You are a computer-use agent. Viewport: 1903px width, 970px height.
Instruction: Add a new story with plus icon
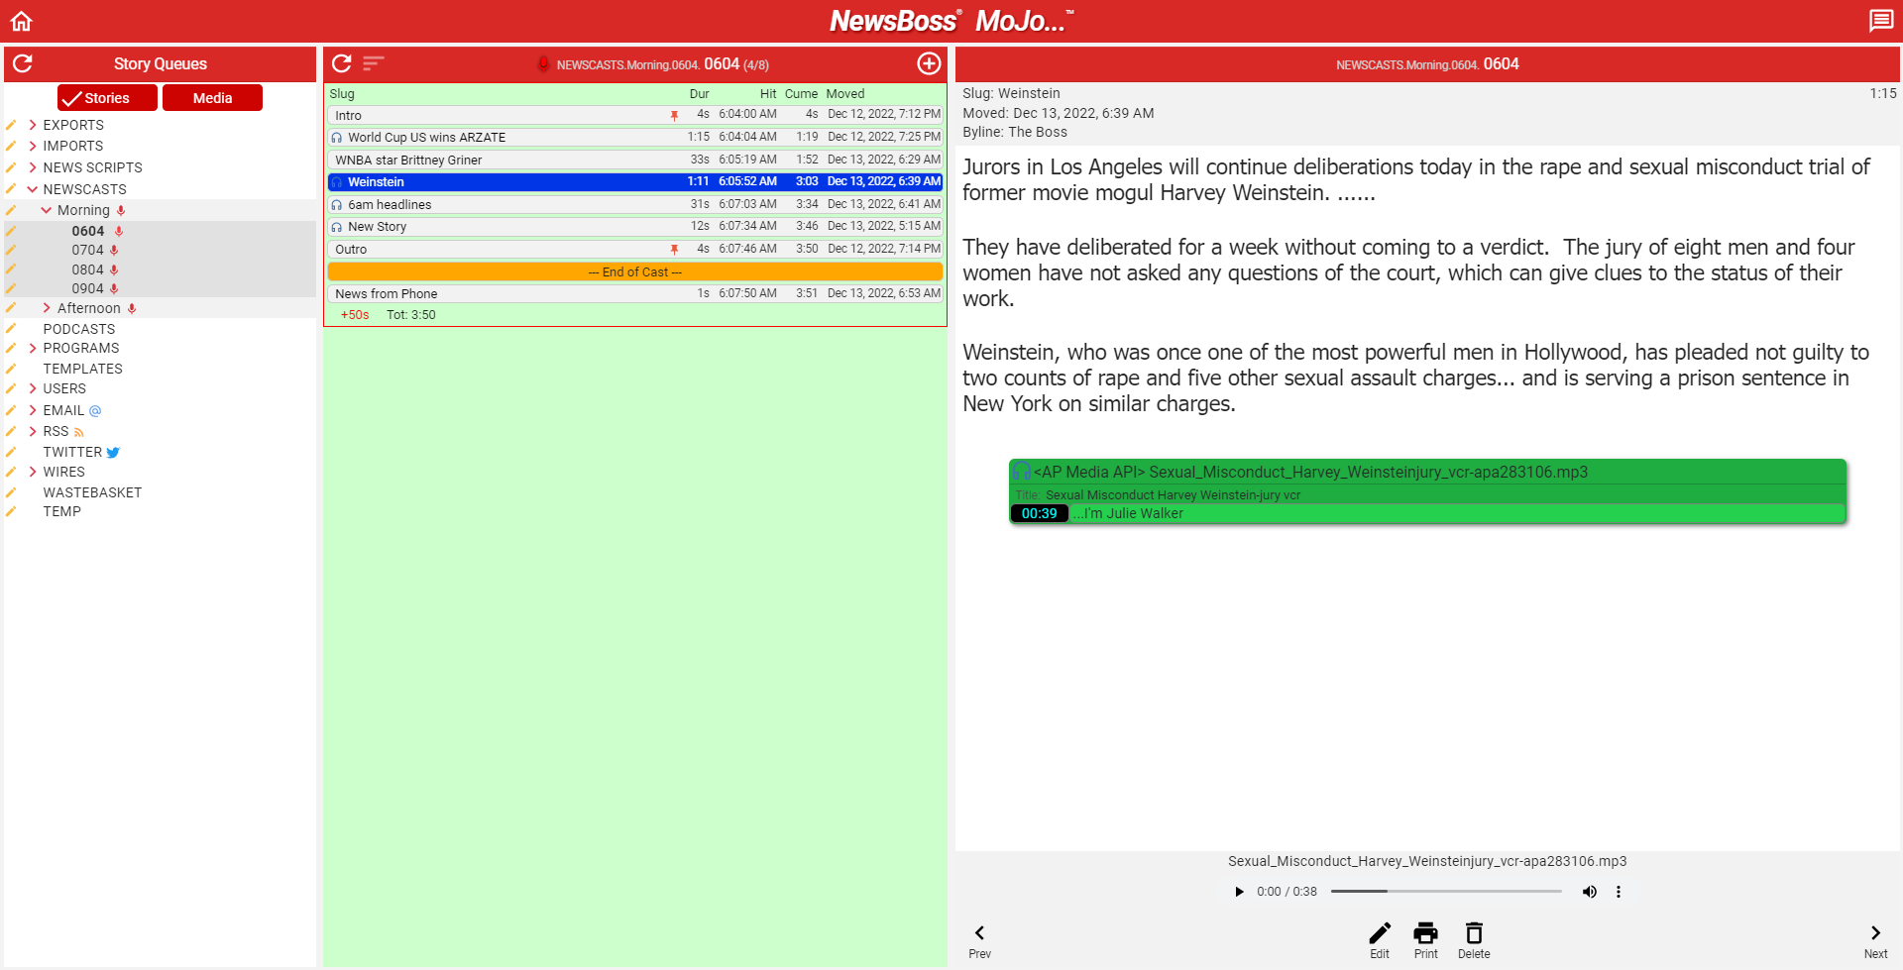point(929,63)
